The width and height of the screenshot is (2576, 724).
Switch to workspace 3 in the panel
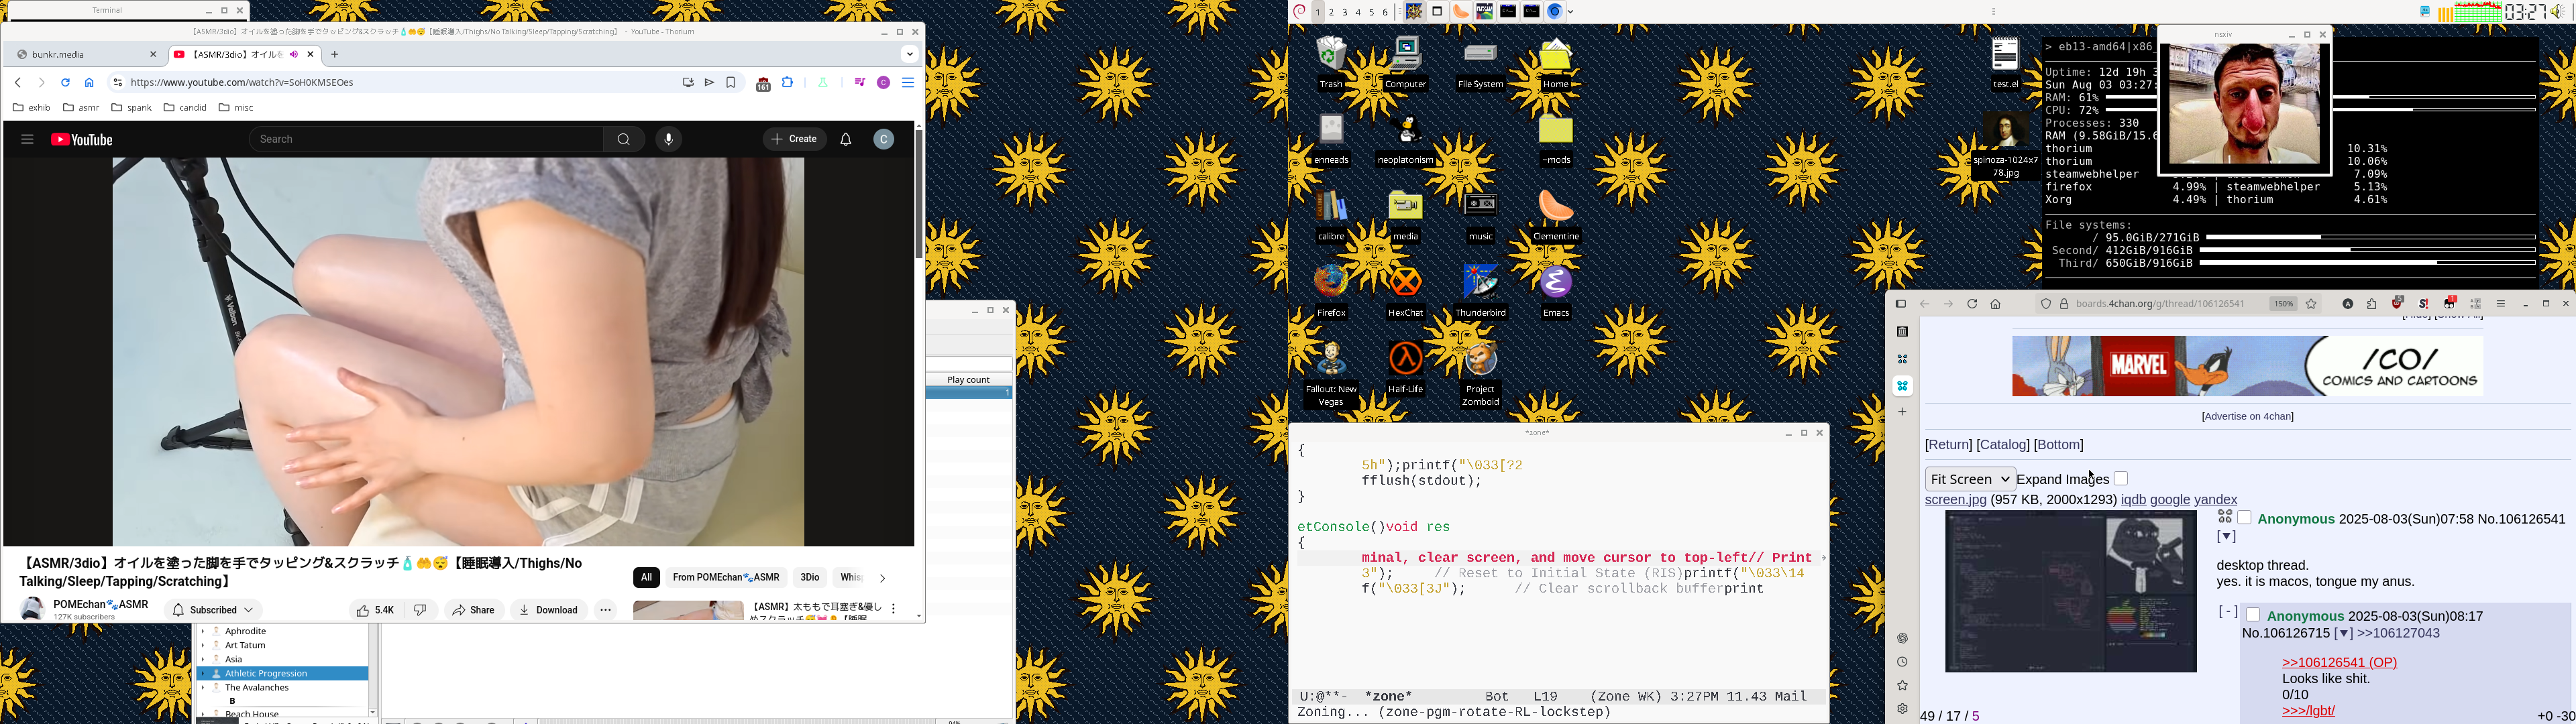(1344, 12)
